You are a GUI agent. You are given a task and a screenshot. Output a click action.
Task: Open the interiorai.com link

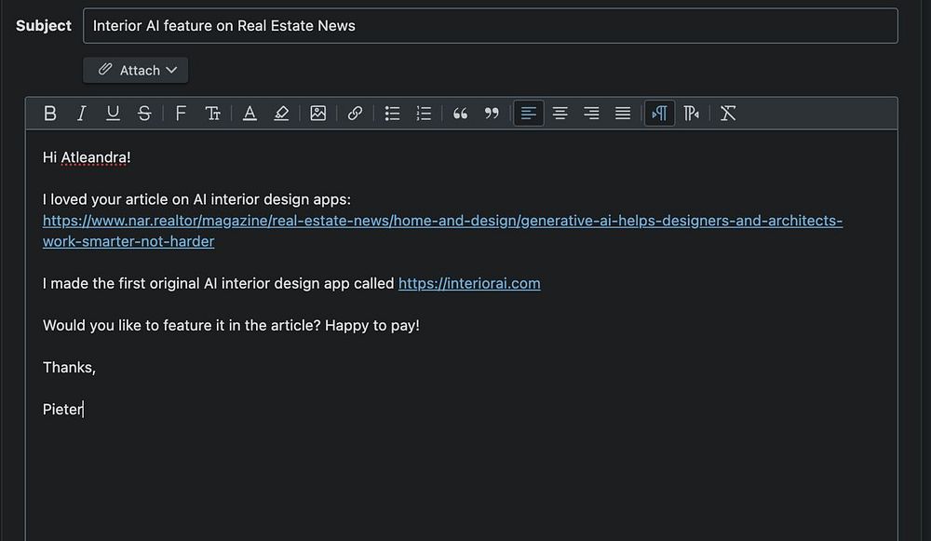469,283
